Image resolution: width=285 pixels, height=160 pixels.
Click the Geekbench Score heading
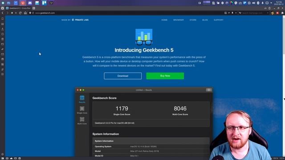point(104,98)
